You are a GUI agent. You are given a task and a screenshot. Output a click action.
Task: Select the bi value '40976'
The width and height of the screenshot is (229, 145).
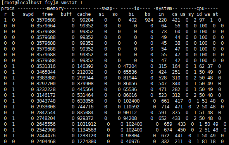coord(133,142)
